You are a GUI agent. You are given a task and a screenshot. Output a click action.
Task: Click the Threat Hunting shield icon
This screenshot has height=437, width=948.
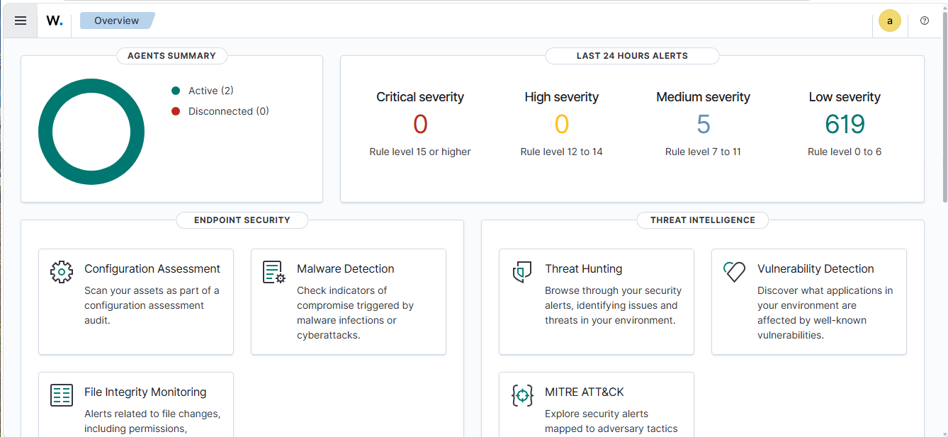[x=522, y=272]
